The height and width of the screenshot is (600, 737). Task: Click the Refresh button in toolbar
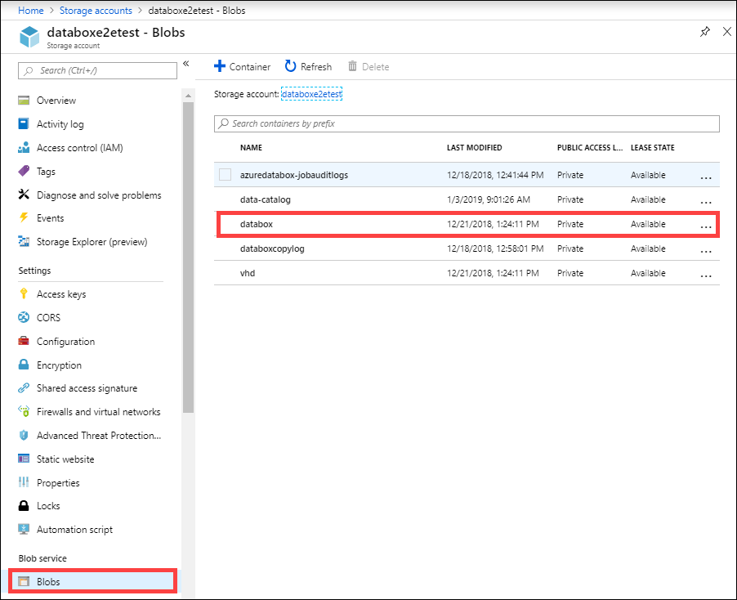pos(308,67)
